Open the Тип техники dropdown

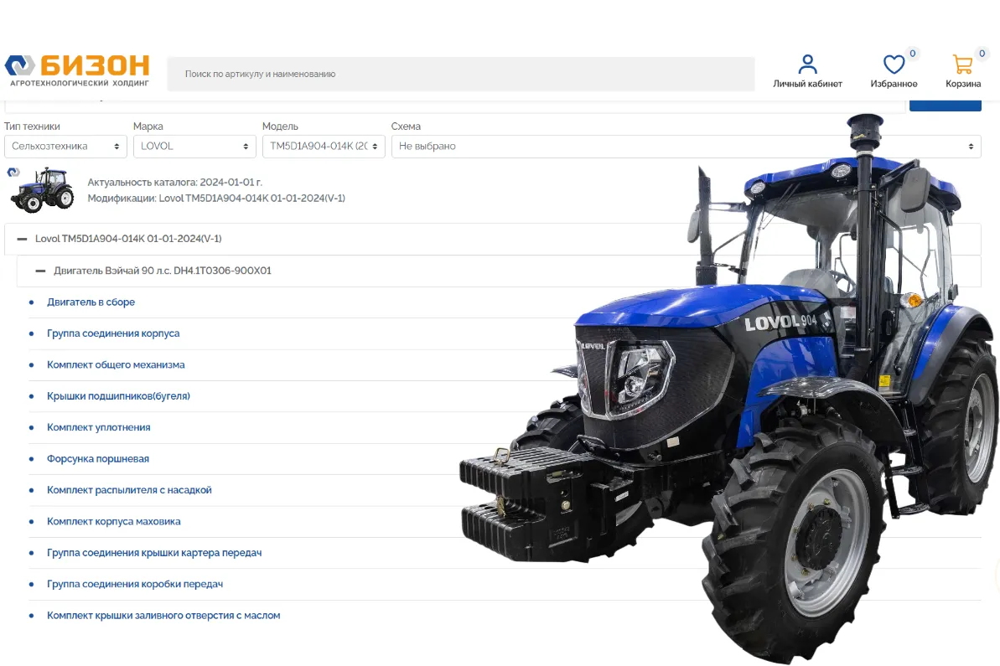[x=65, y=146]
